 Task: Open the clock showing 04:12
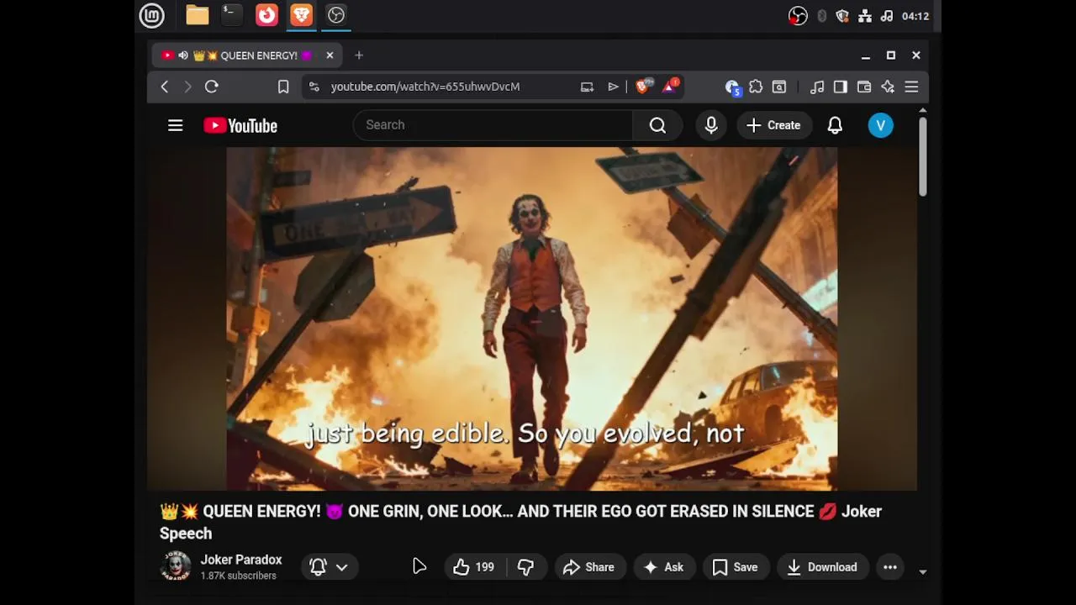pyautogui.click(x=915, y=16)
